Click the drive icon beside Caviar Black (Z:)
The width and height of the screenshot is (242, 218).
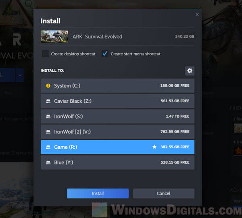(x=48, y=101)
